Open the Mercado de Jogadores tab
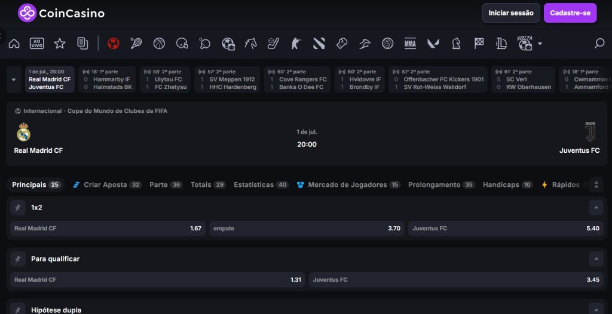Image resolution: width=612 pixels, height=314 pixels. tap(348, 184)
